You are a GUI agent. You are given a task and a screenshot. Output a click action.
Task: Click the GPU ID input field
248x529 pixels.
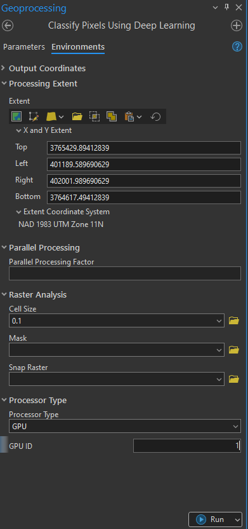tap(187, 446)
